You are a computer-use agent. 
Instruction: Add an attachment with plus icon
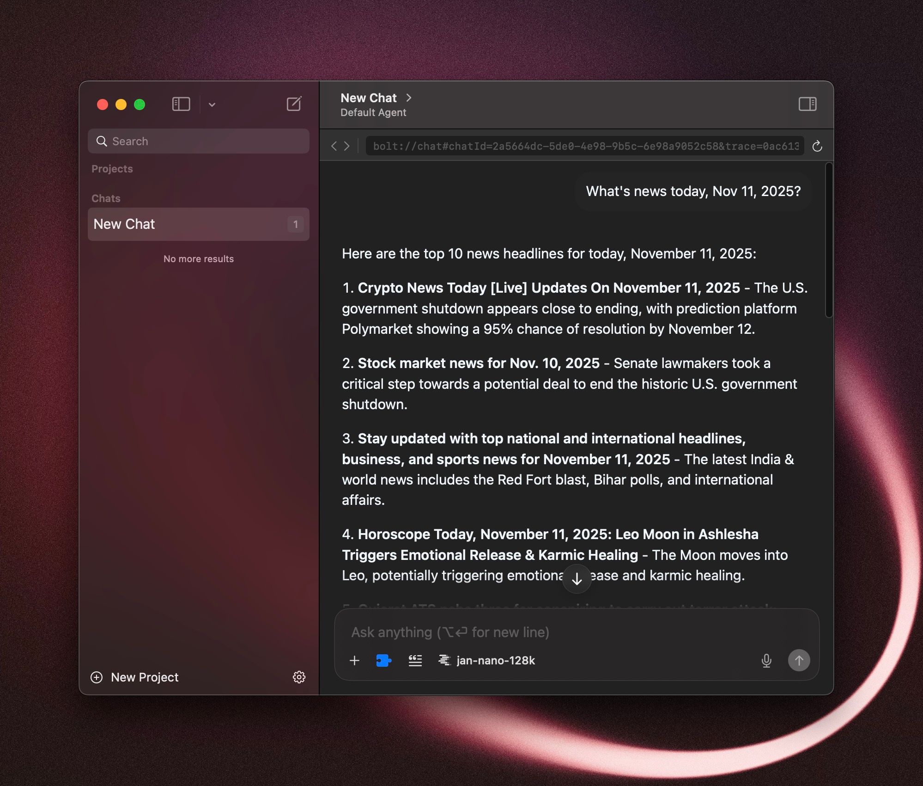pos(354,661)
